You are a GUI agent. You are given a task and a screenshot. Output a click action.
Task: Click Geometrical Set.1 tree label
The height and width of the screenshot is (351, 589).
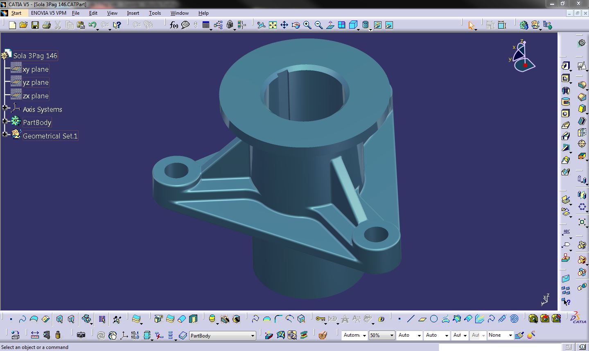pyautogui.click(x=50, y=136)
